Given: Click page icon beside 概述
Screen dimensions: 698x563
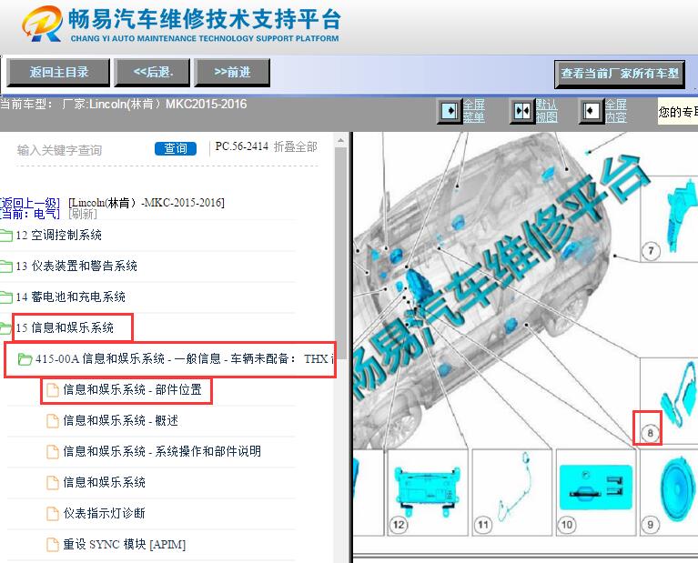Looking at the screenshot, I should [x=53, y=421].
